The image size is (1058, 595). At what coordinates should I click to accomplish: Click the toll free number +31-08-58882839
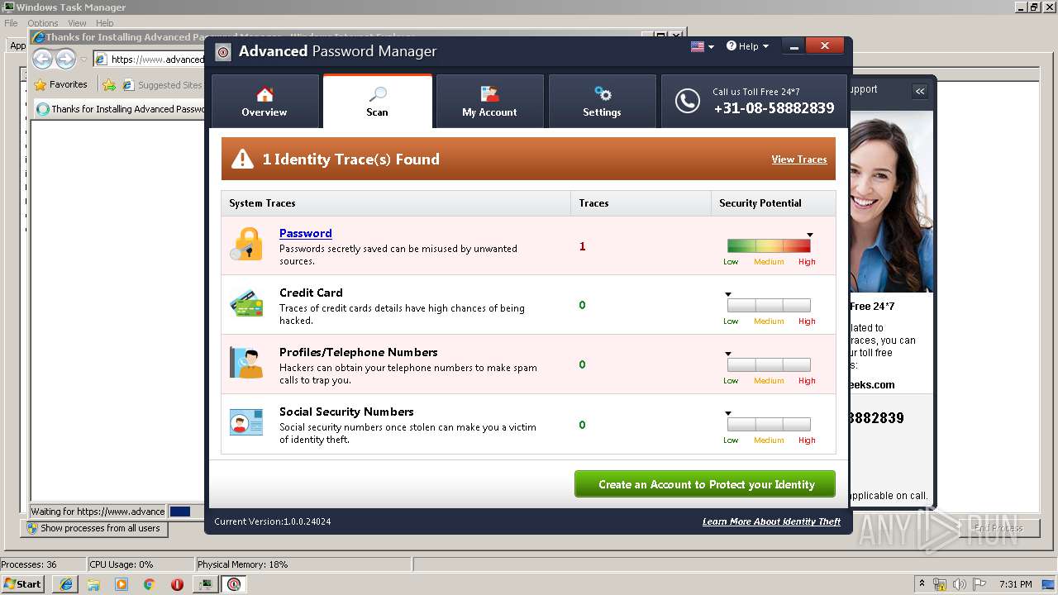pyautogui.click(x=774, y=108)
